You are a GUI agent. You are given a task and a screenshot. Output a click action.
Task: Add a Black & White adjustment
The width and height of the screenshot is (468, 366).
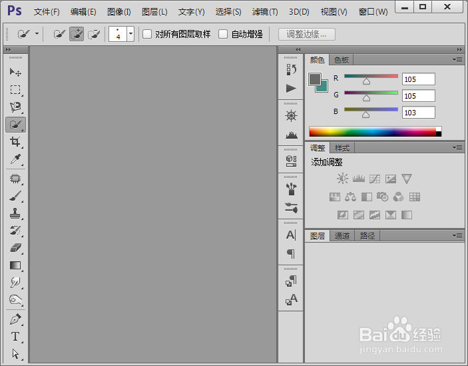[367, 197]
